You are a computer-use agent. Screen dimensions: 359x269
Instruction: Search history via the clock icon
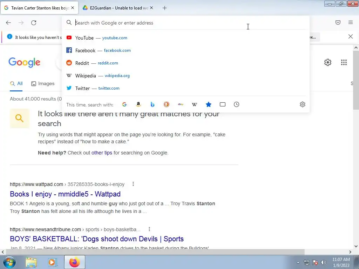[x=237, y=104]
